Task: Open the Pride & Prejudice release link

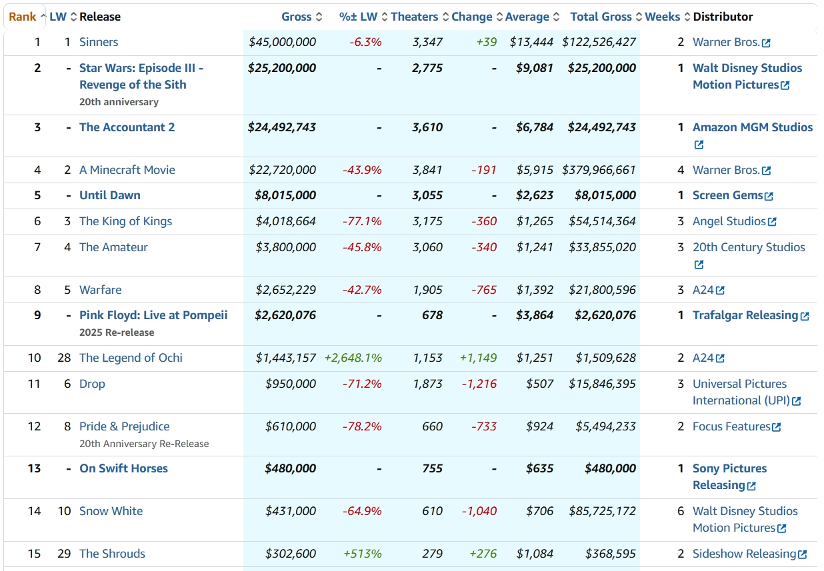Action: point(125,426)
